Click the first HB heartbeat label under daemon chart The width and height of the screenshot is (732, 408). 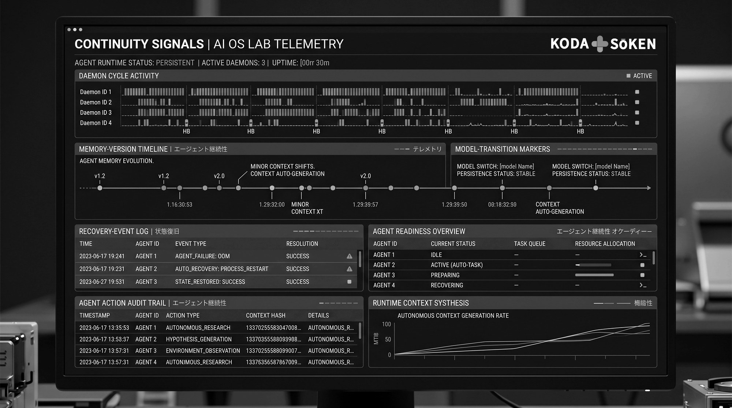click(x=186, y=131)
